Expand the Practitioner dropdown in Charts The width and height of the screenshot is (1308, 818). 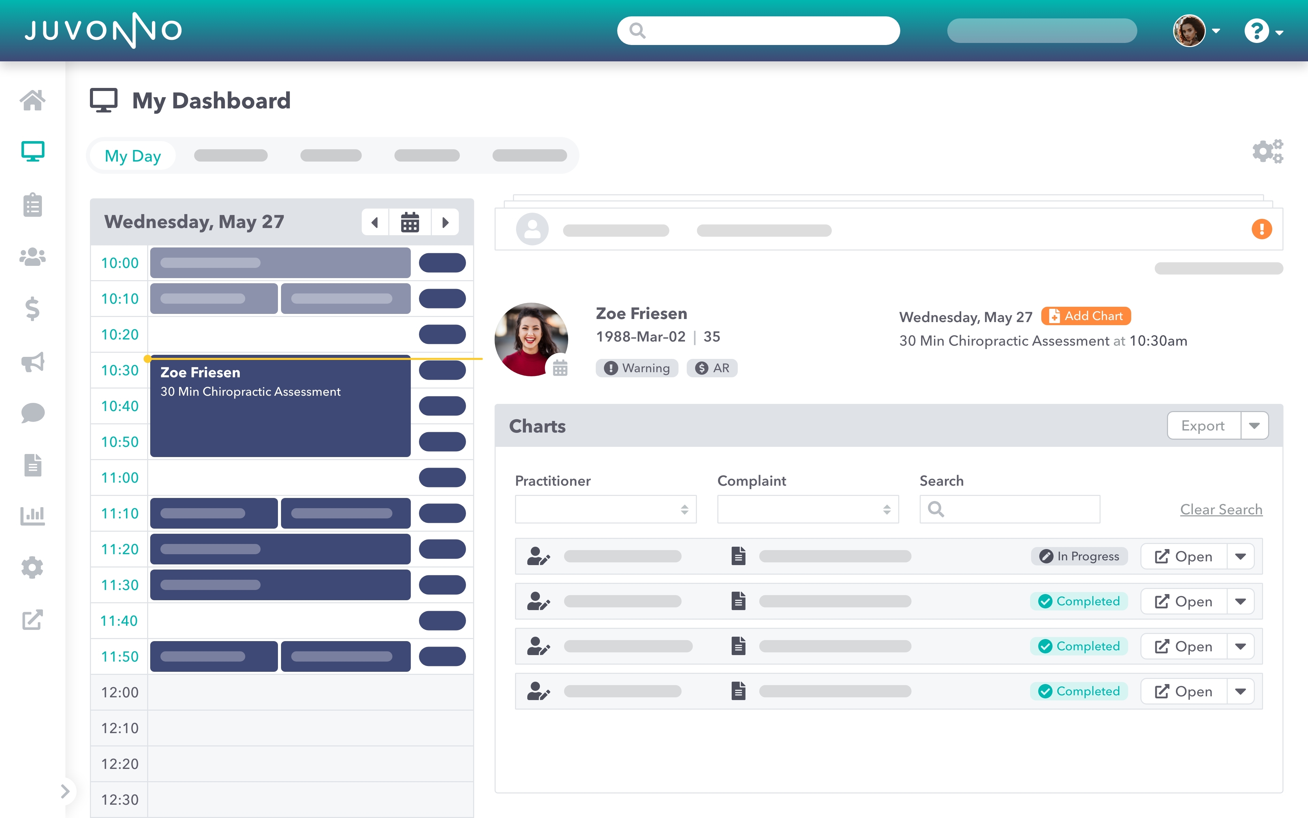click(x=605, y=509)
